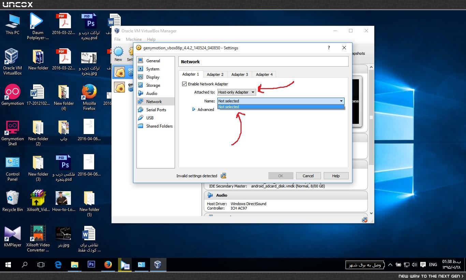Open Machine menu in VirtualBox Manager

pyautogui.click(x=134, y=39)
